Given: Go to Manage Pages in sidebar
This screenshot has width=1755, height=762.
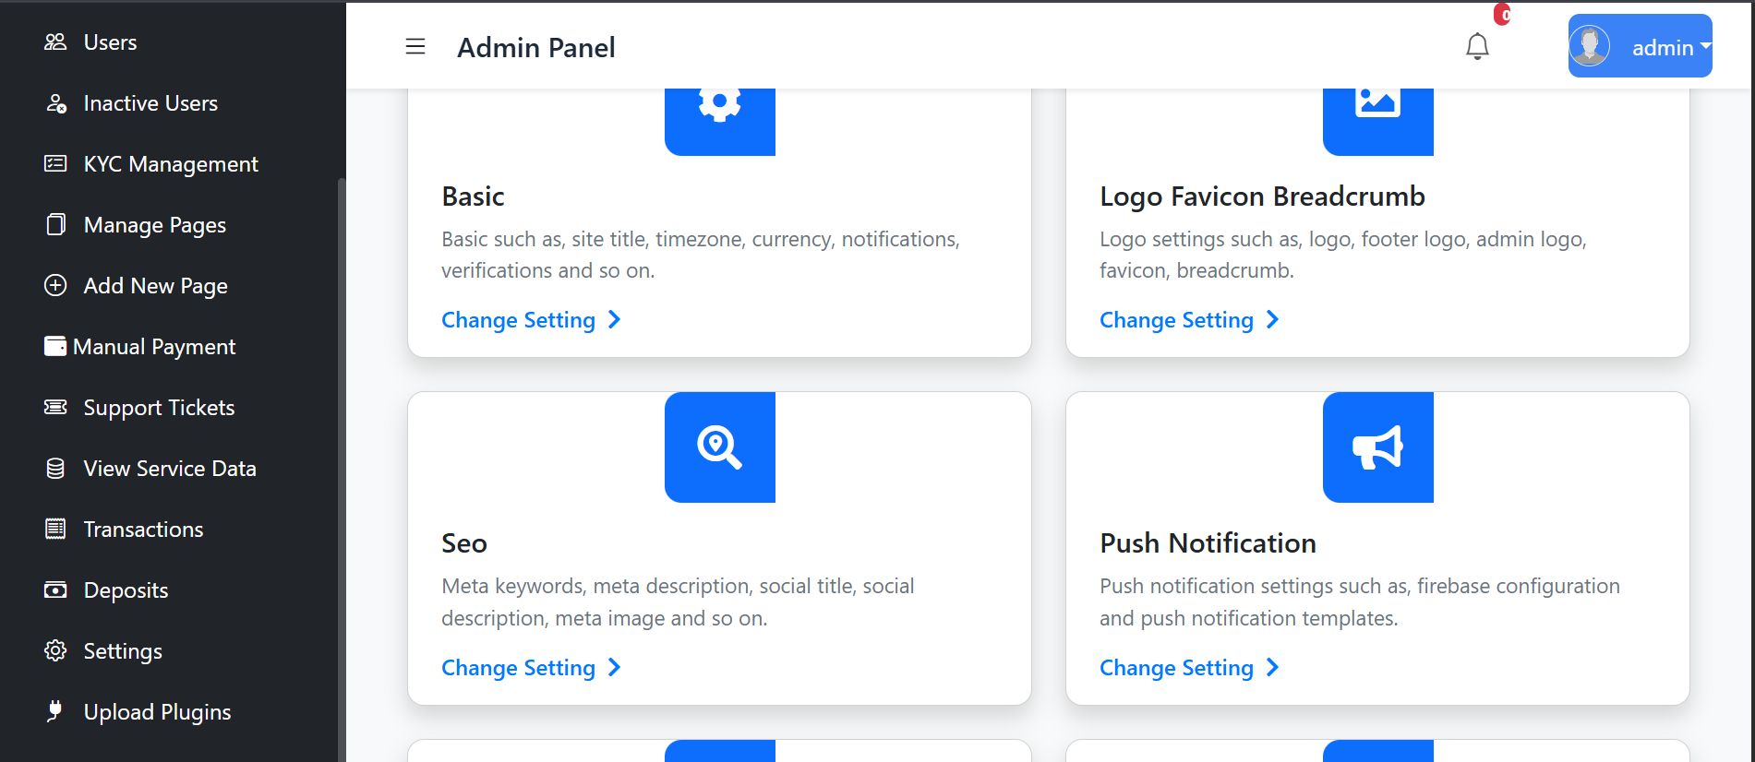Looking at the screenshot, I should tap(154, 225).
